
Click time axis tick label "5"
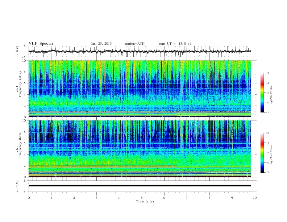[x=142, y=198]
